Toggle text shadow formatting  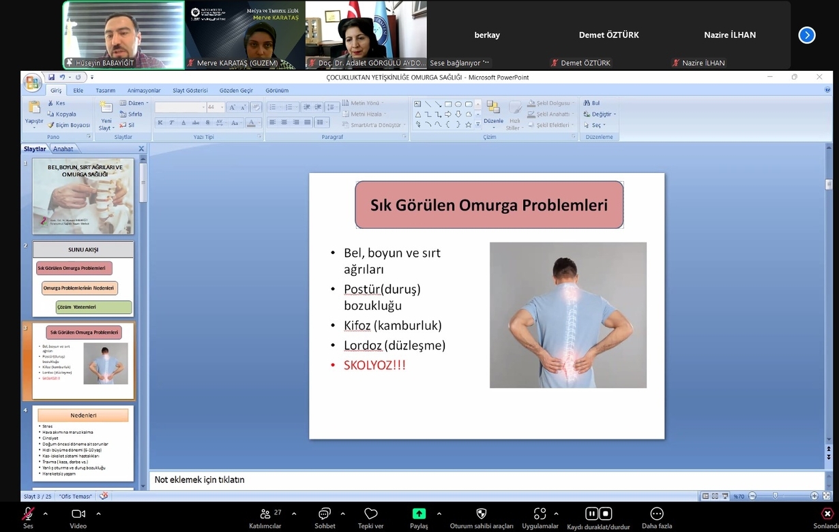click(207, 123)
